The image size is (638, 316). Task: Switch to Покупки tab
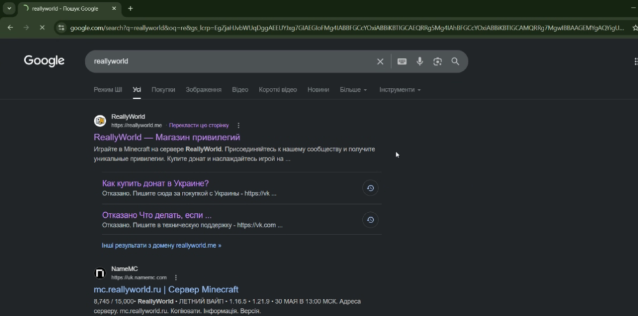pyautogui.click(x=163, y=90)
